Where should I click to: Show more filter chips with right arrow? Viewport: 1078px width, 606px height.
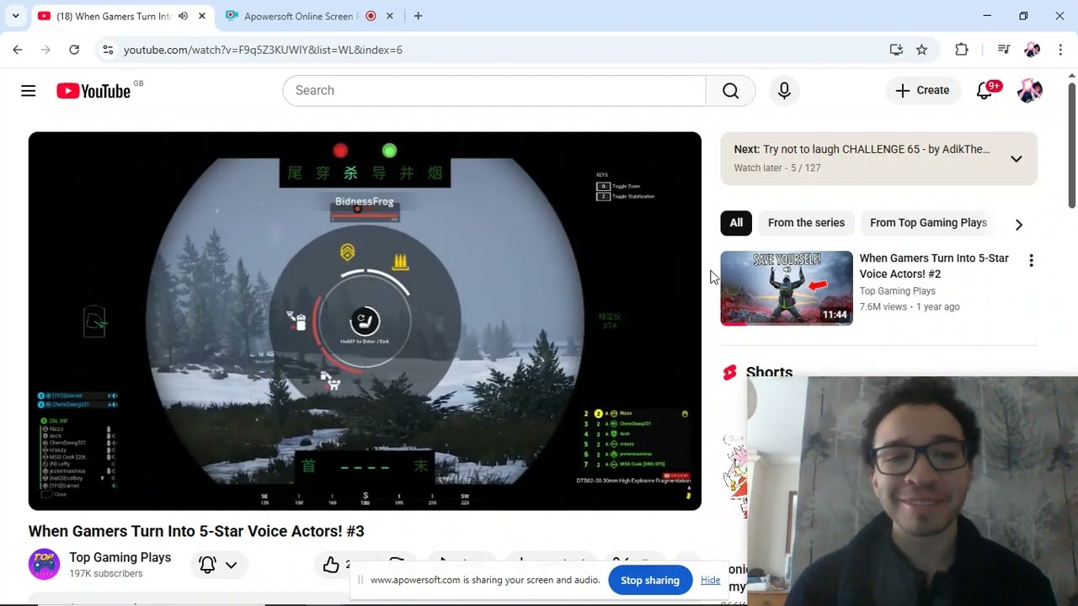tap(1019, 224)
